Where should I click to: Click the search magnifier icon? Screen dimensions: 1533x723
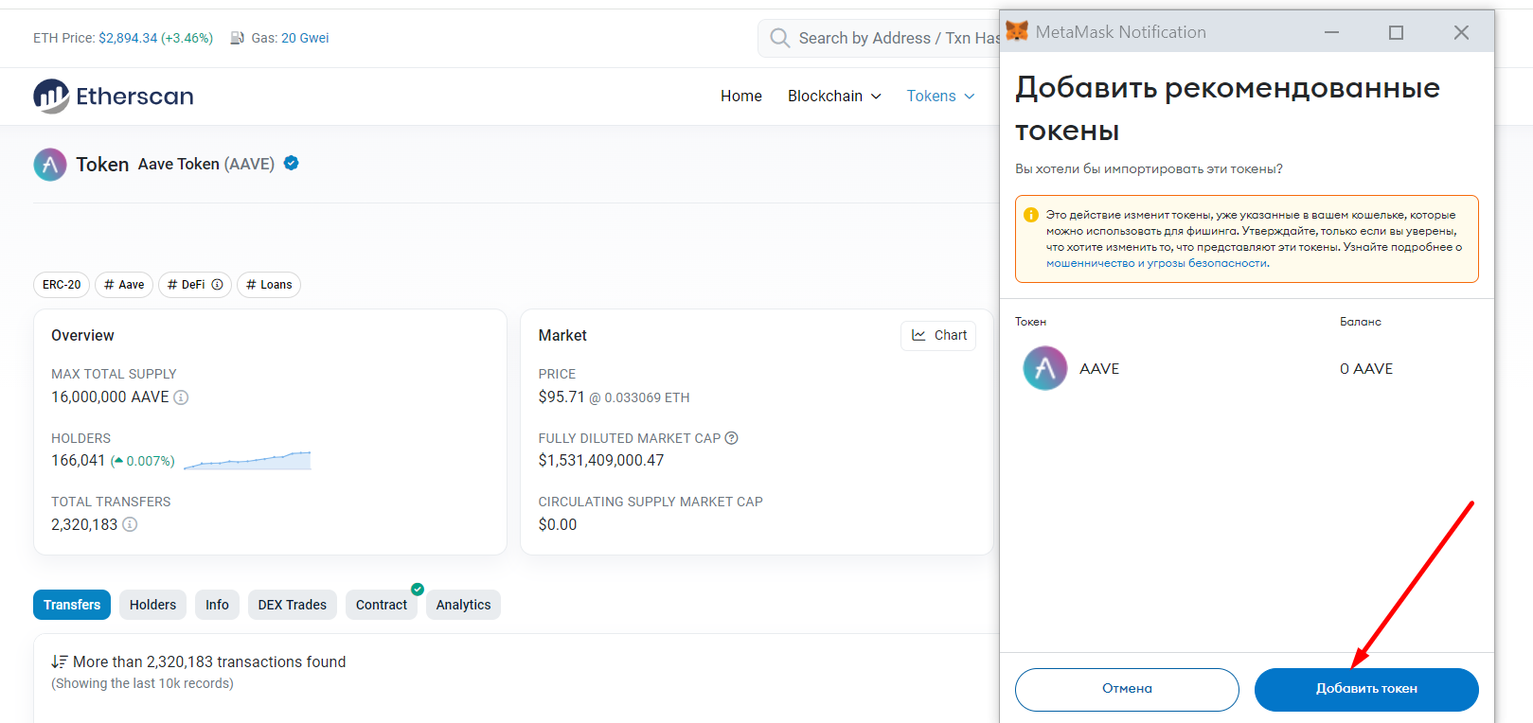[x=780, y=38]
